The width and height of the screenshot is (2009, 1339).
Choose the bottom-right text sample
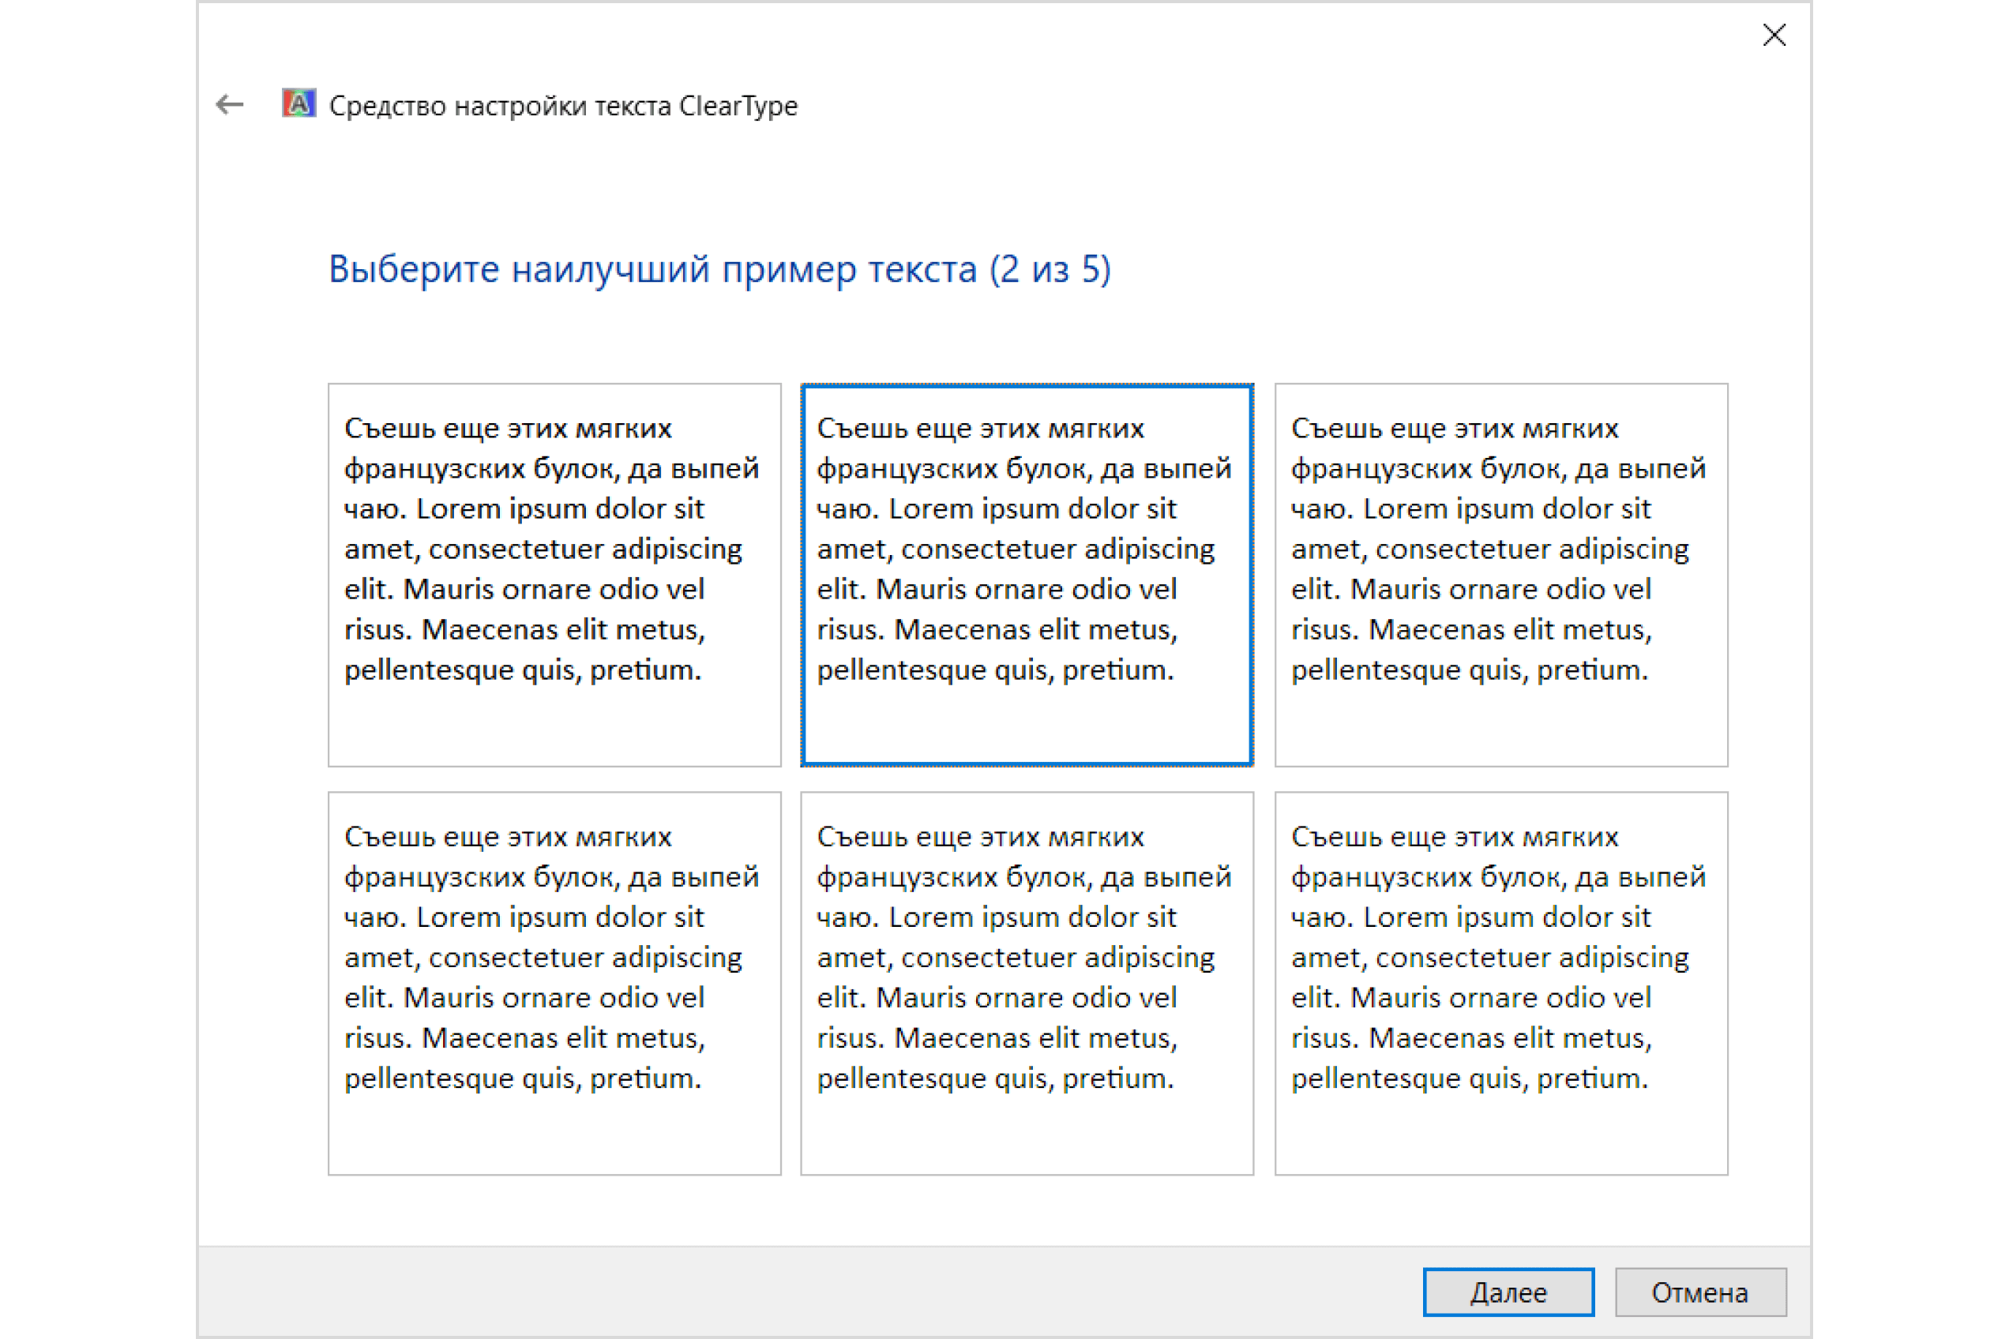pyautogui.click(x=1500, y=983)
